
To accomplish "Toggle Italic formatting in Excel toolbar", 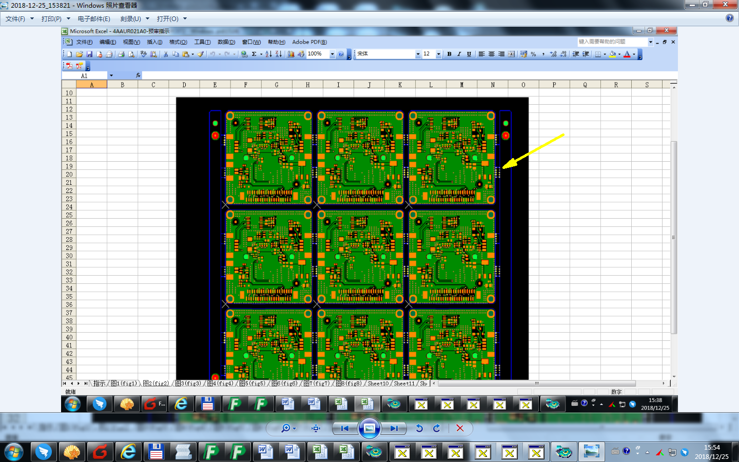I will (x=459, y=54).
